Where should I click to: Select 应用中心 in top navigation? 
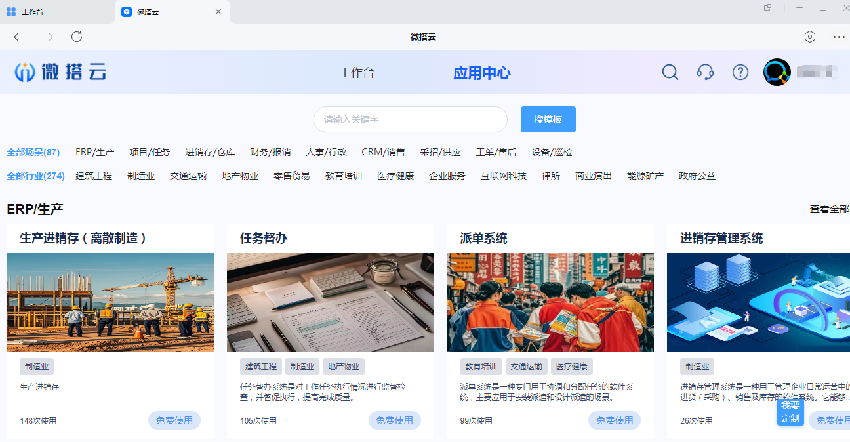coord(481,73)
